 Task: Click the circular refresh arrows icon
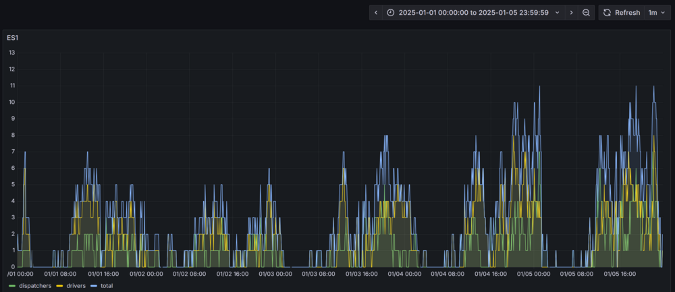pos(607,13)
